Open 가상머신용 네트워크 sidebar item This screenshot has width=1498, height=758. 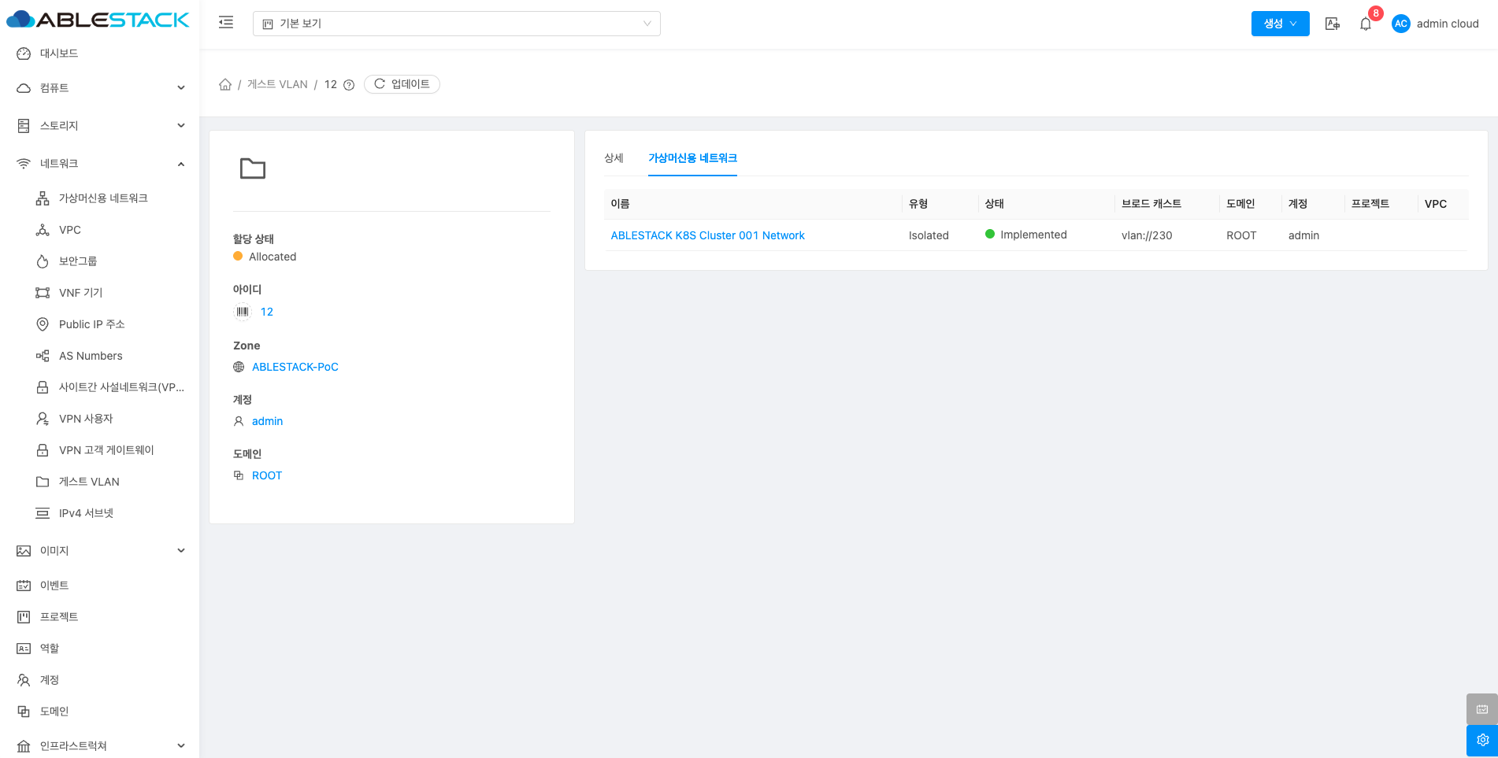[99, 198]
